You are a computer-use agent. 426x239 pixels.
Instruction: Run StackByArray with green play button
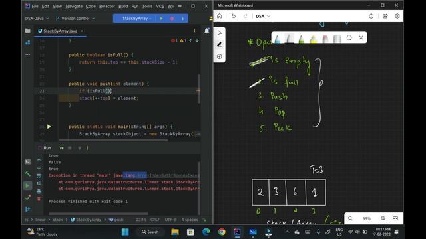[161, 19]
